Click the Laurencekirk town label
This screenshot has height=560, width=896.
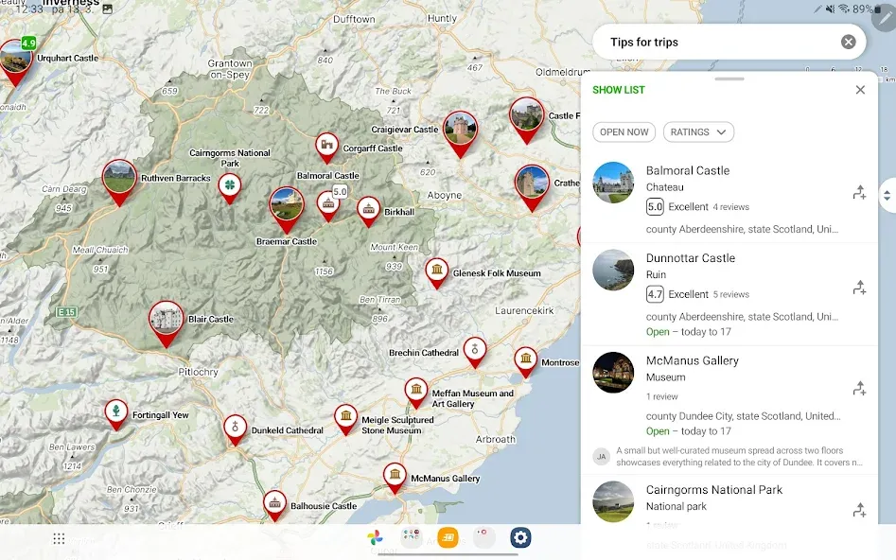click(x=524, y=310)
